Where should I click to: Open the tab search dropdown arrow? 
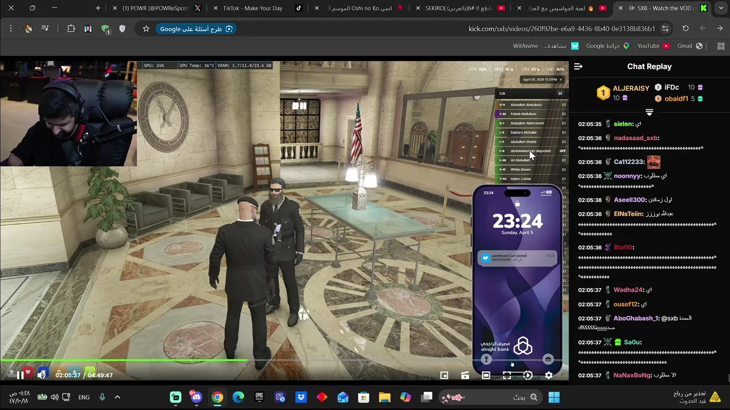(721, 8)
